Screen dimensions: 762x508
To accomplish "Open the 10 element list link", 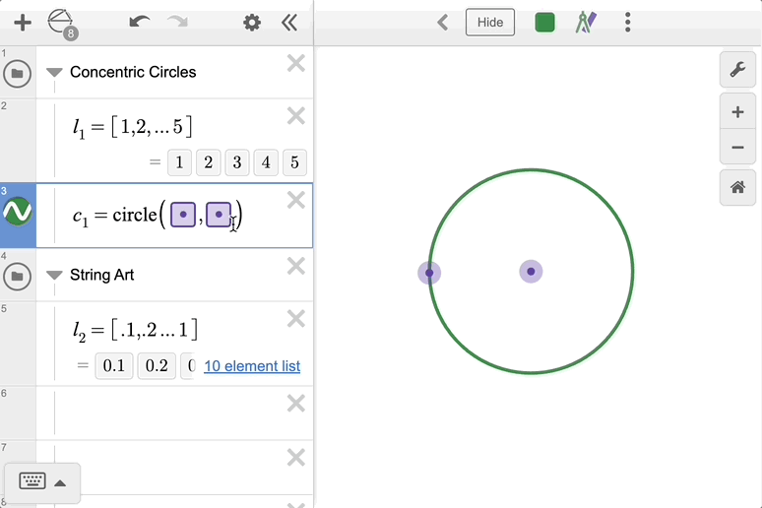I will coord(252,366).
